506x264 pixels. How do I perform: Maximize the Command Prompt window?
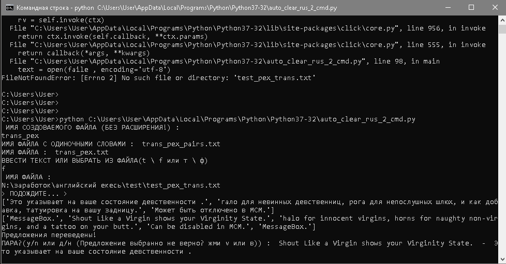471,8
